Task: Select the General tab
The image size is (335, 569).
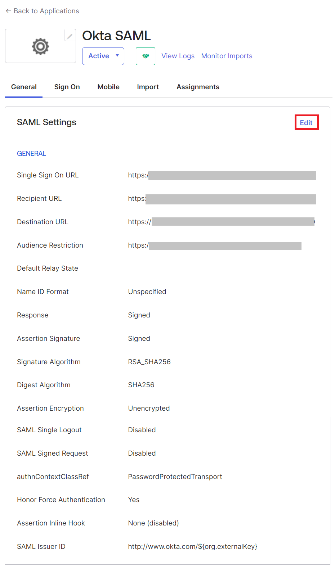Action: pos(24,87)
